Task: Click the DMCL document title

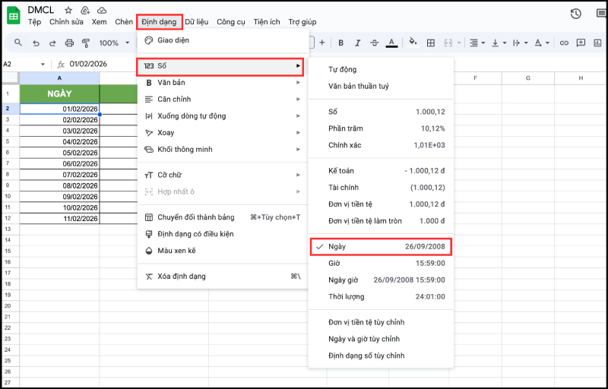Action: pyautogui.click(x=41, y=10)
